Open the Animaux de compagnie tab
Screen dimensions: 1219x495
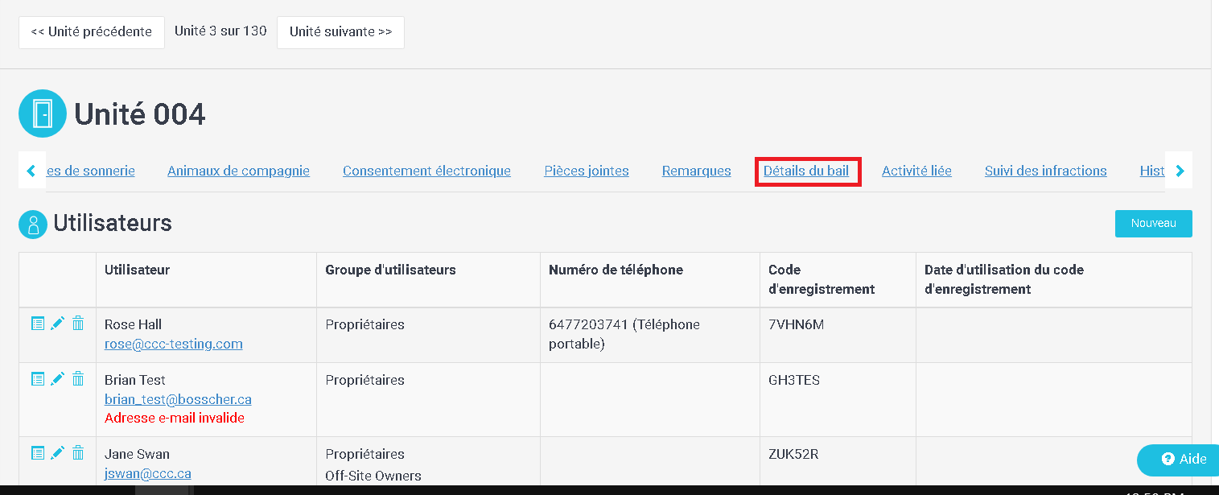click(238, 171)
